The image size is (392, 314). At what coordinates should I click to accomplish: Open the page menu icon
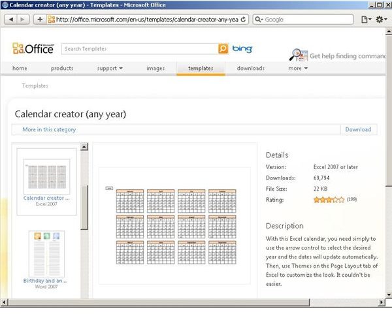pos(366,19)
